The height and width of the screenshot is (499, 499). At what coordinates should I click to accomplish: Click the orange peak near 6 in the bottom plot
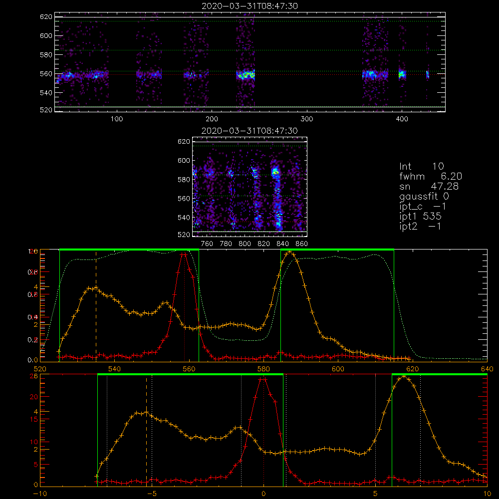(x=404, y=376)
